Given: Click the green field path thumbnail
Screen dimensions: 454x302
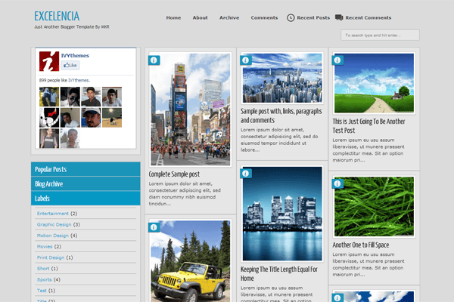Looking at the screenshot, I should click(x=374, y=83).
